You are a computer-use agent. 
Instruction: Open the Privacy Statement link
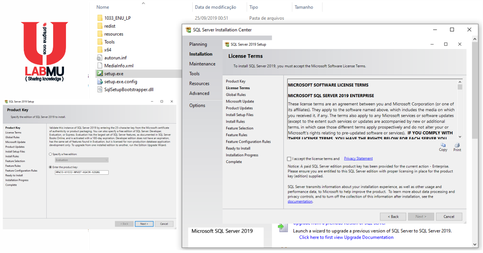pyautogui.click(x=358, y=159)
